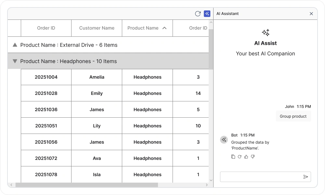Sort by the Customer Name column header
325x195 pixels.
97,28
